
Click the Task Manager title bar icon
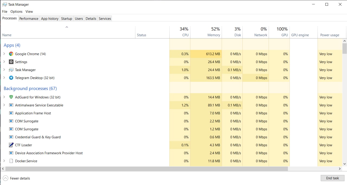(5, 4)
